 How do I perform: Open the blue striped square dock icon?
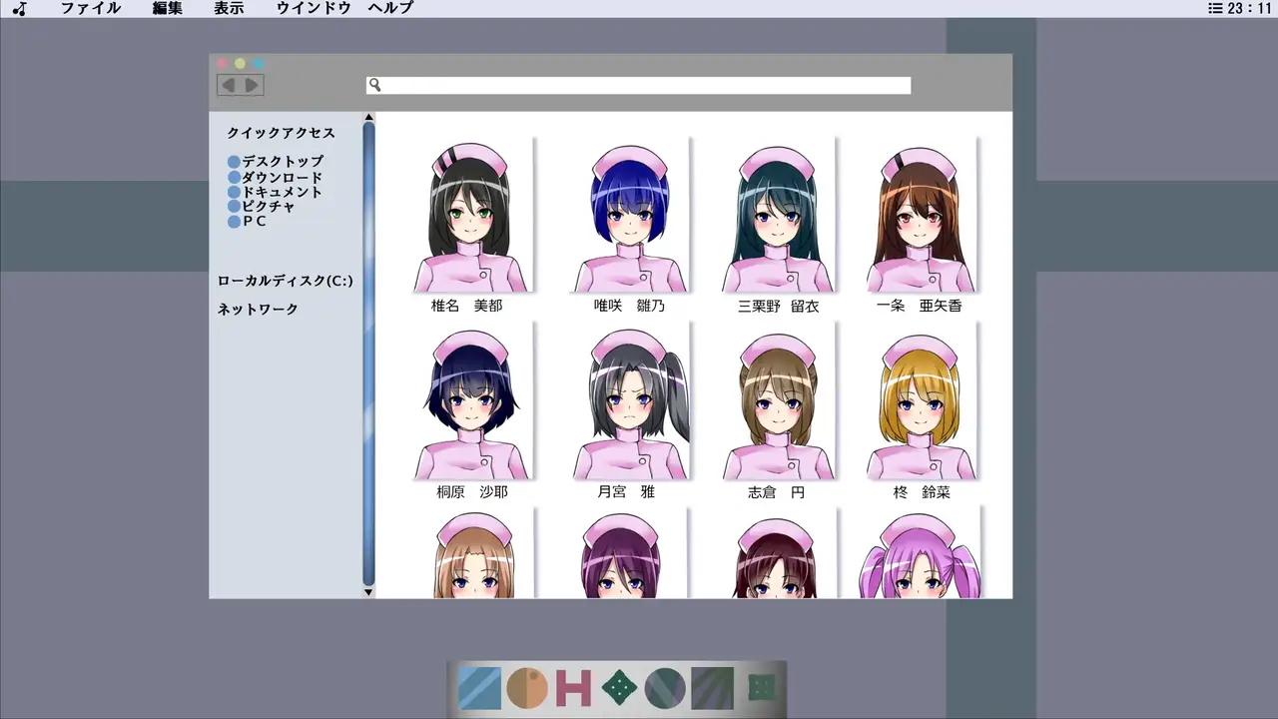tap(479, 689)
